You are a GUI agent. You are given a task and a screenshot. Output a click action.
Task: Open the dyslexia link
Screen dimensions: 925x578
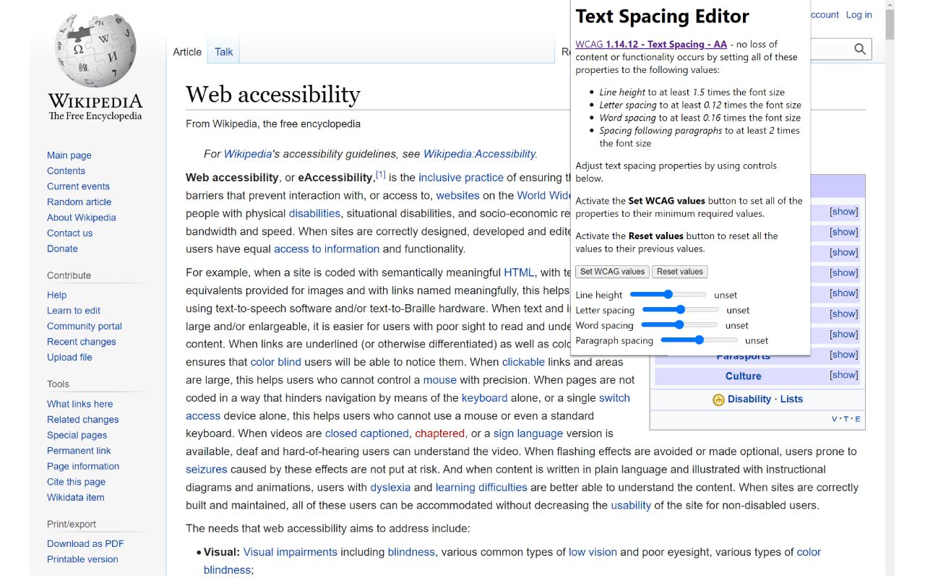(390, 488)
